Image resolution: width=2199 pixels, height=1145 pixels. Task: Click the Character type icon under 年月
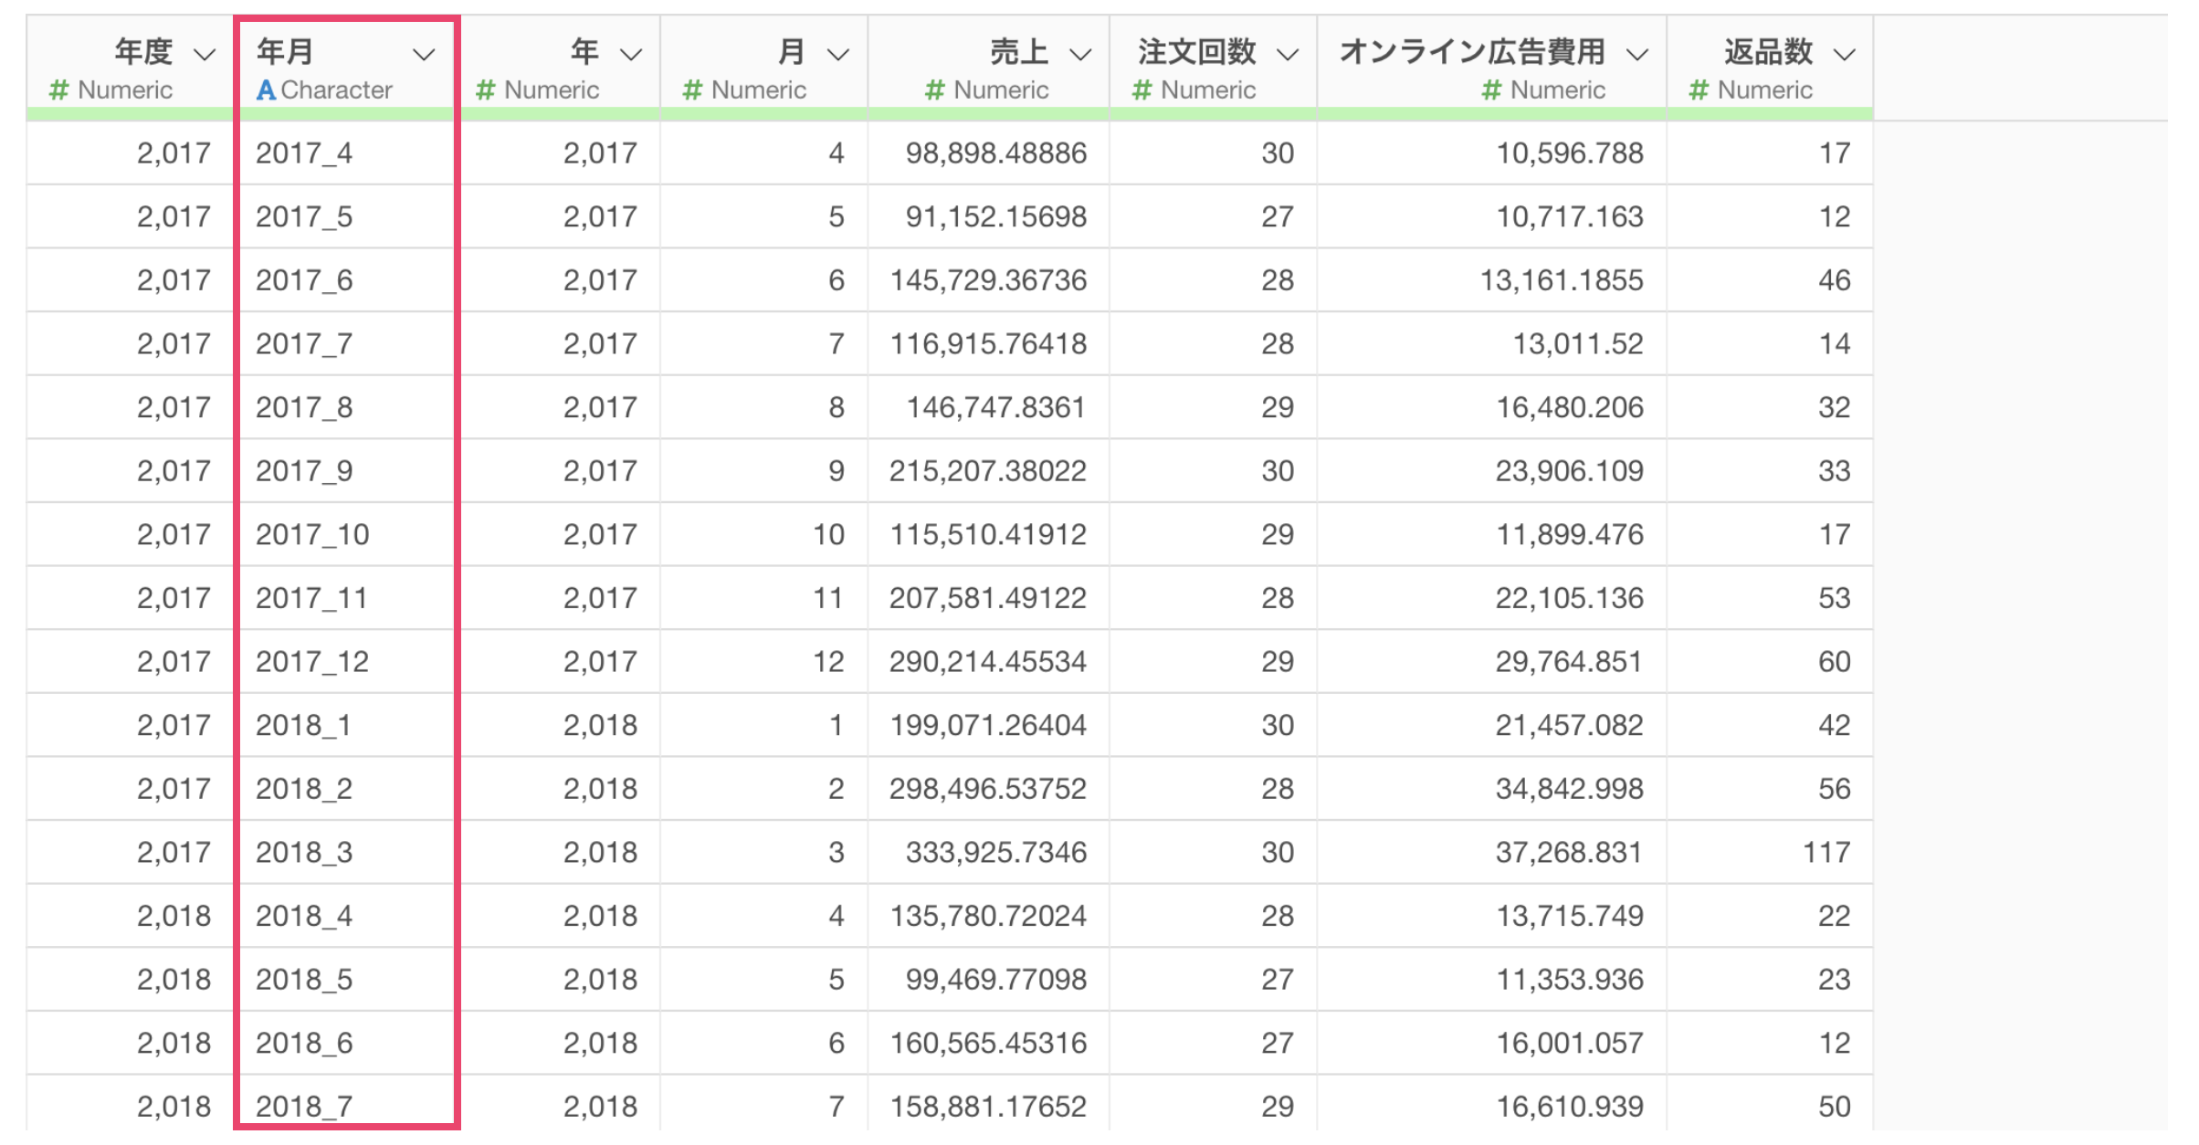266,90
